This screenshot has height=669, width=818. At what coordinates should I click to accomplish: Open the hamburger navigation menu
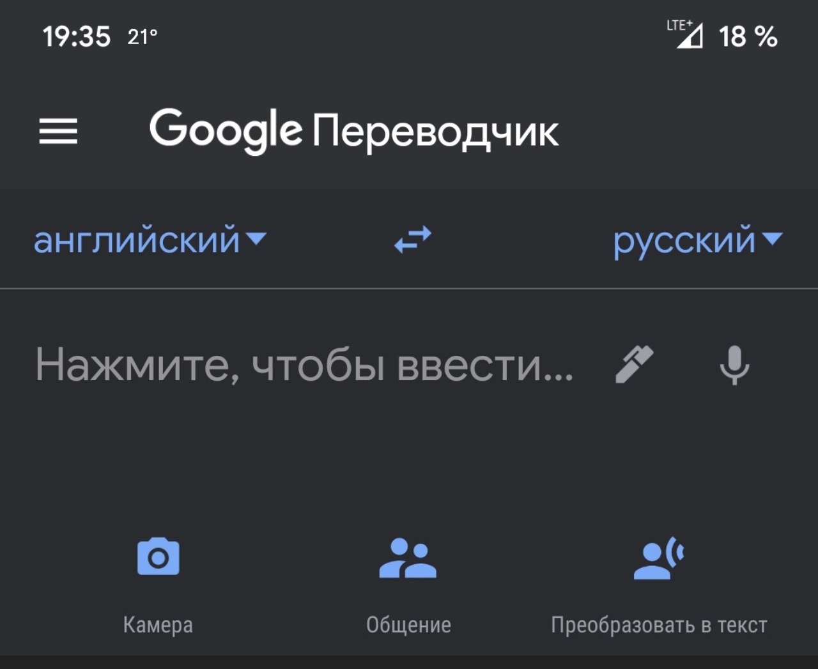58,131
